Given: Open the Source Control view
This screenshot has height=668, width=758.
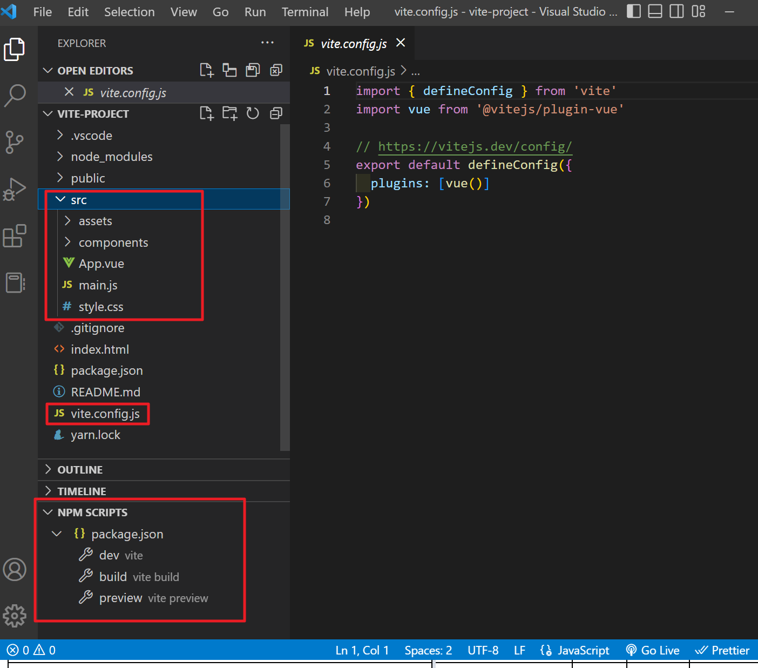Looking at the screenshot, I should click(x=15, y=142).
